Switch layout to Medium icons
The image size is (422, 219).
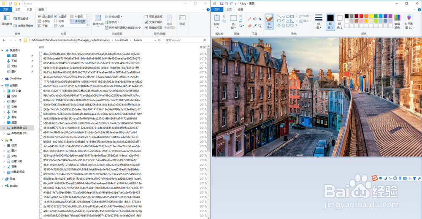77,17
